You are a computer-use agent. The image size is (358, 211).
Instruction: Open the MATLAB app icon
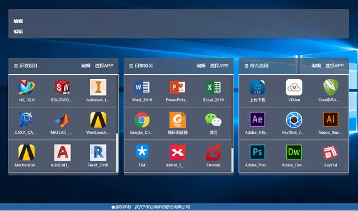[x=62, y=120]
